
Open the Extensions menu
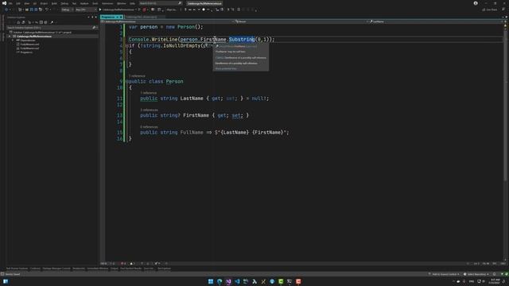[107, 3]
